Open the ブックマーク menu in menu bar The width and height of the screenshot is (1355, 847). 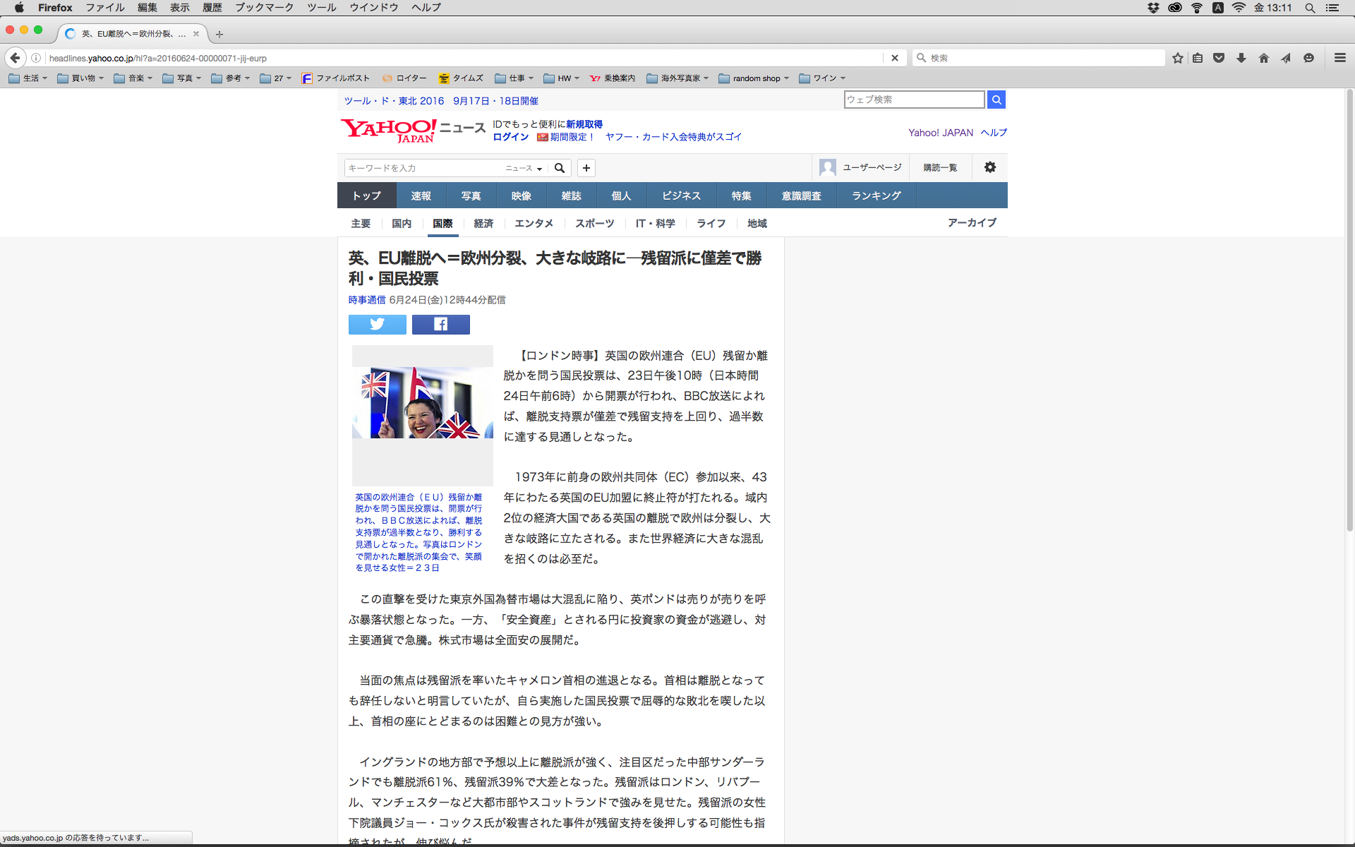pyautogui.click(x=264, y=8)
